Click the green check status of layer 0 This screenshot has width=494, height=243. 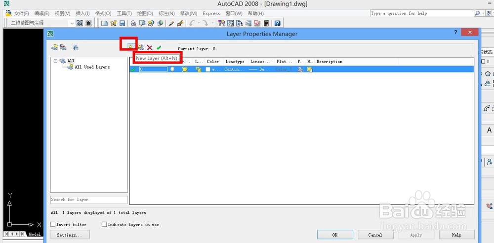133,69
